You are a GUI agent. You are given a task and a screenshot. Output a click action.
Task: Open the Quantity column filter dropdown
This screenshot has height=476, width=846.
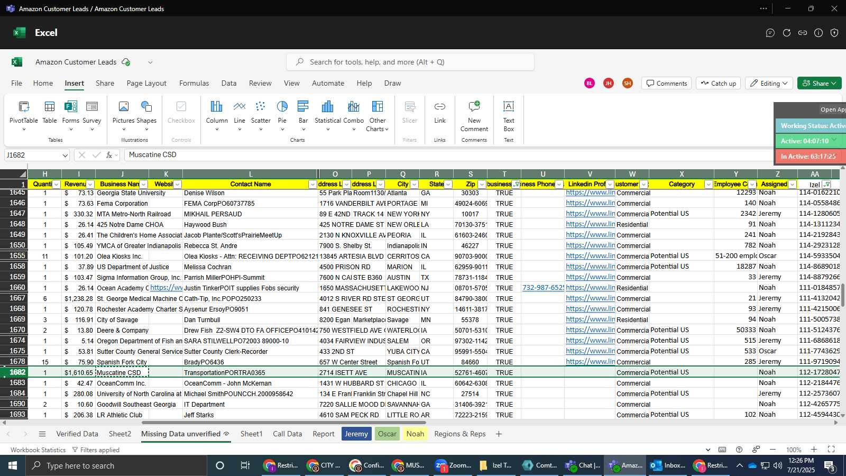(56, 184)
